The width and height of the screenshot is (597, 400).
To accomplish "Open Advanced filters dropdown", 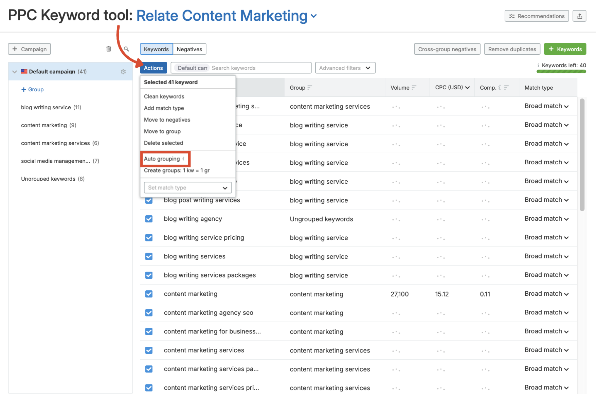I will point(345,68).
